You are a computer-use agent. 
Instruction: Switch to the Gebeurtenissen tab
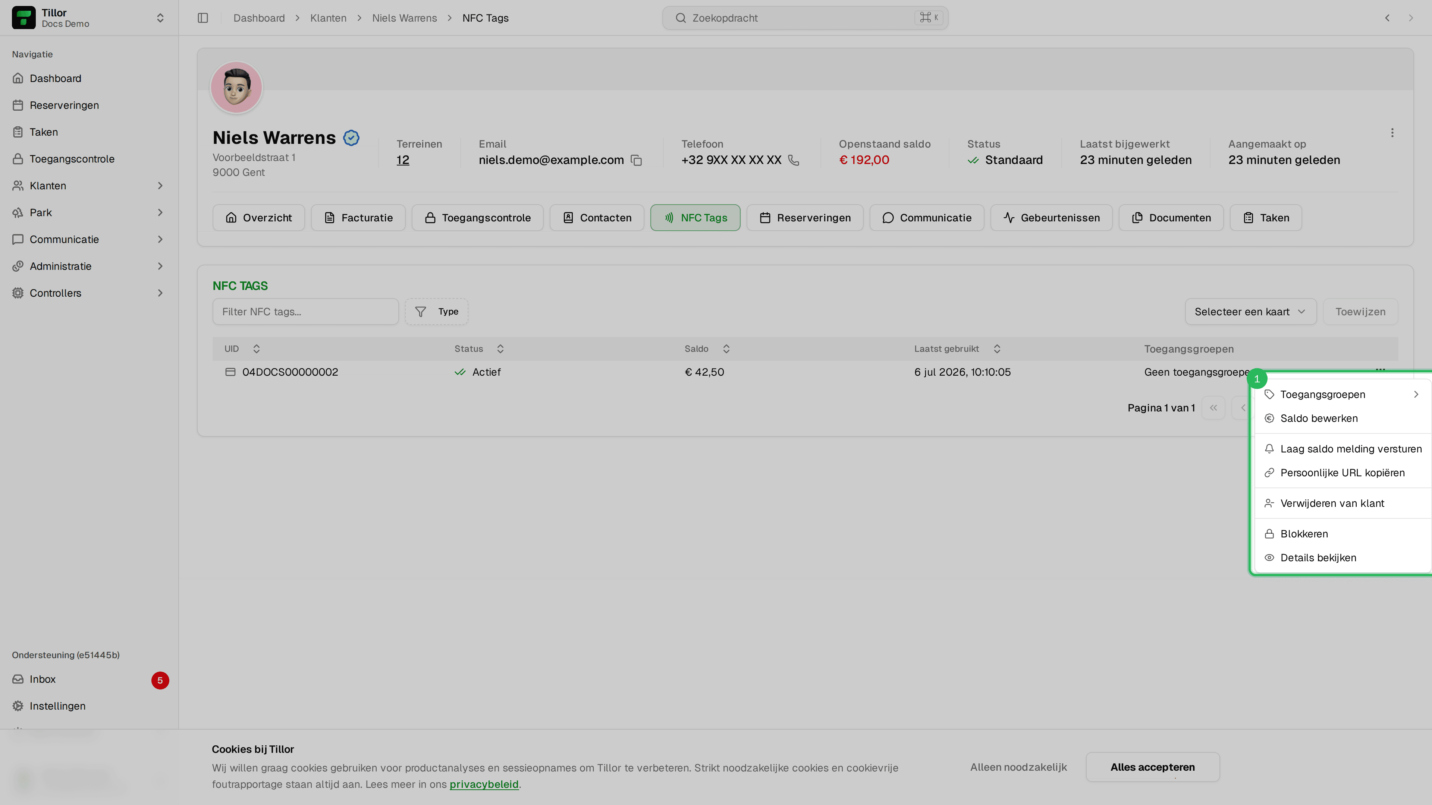[1051, 218]
